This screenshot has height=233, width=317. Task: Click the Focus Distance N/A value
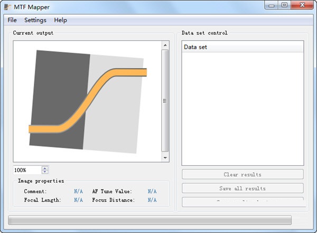click(x=152, y=200)
